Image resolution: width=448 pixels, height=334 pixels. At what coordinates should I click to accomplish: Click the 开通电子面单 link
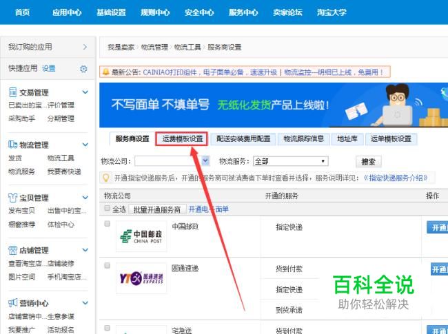point(209,209)
